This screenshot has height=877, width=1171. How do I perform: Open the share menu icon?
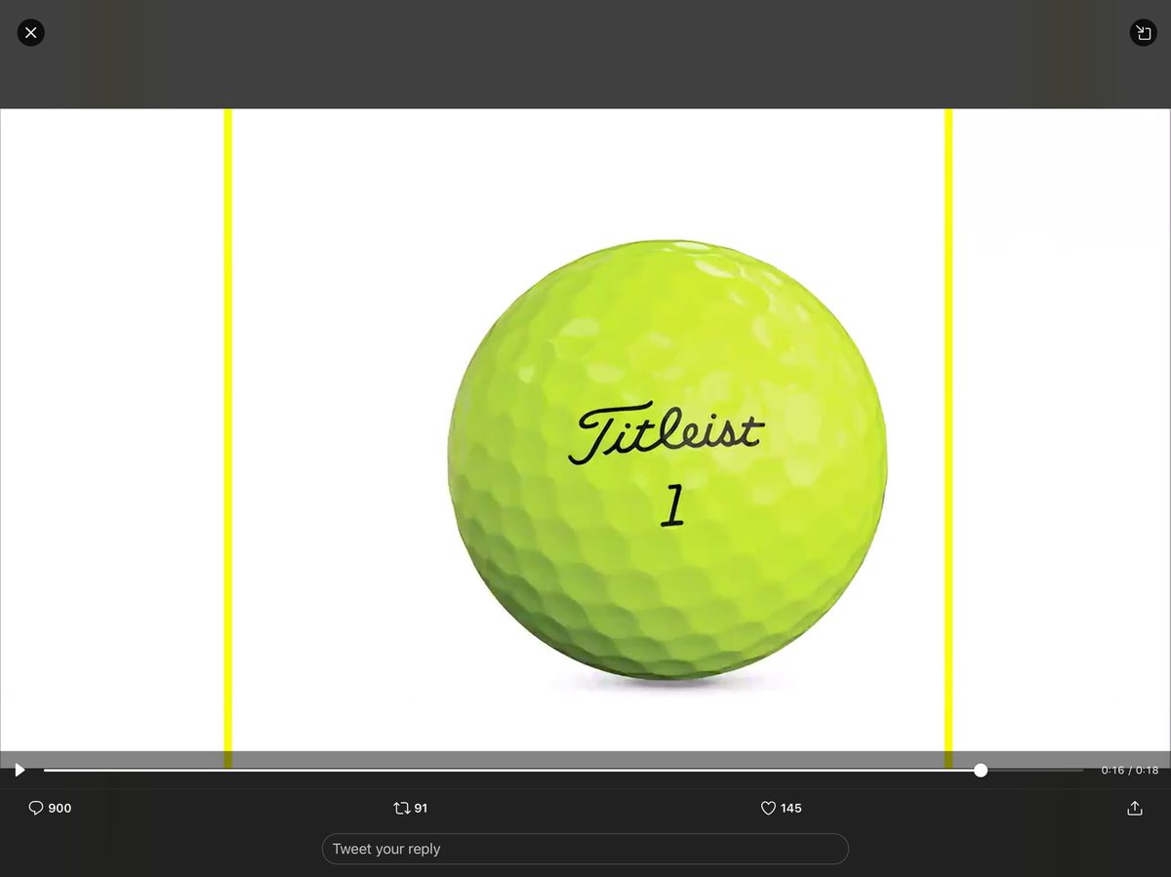pos(1134,808)
